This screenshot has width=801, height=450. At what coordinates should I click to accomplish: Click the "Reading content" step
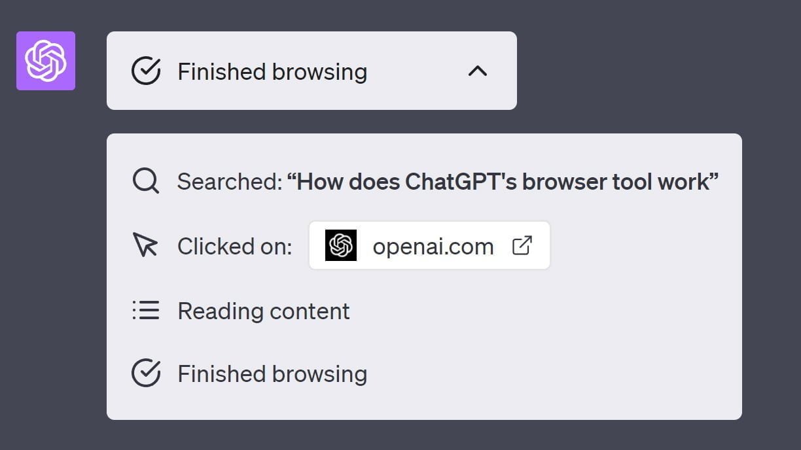[264, 311]
